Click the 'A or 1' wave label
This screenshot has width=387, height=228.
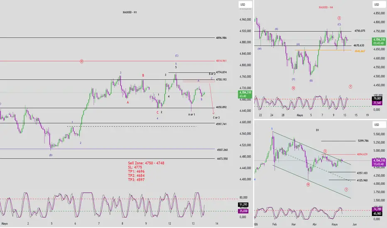(x=191, y=114)
